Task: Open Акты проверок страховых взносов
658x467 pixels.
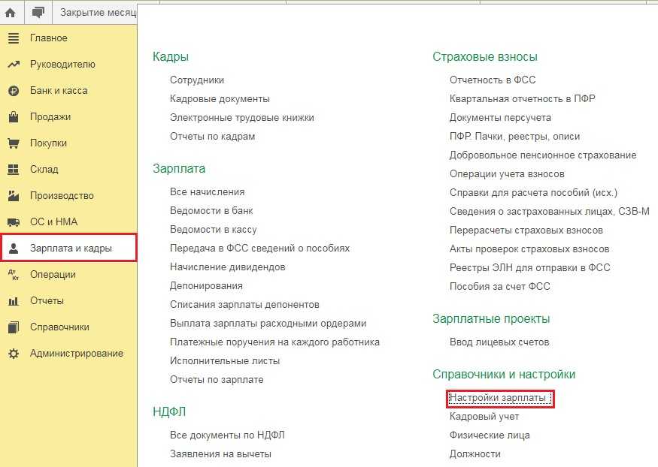Action: (x=529, y=249)
